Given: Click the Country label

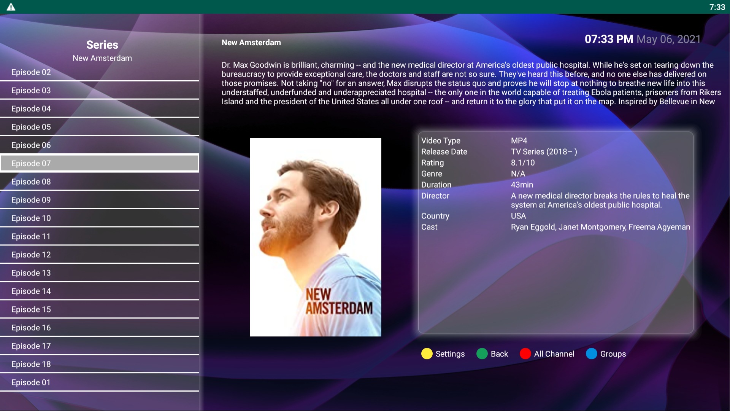Looking at the screenshot, I should coord(435,216).
